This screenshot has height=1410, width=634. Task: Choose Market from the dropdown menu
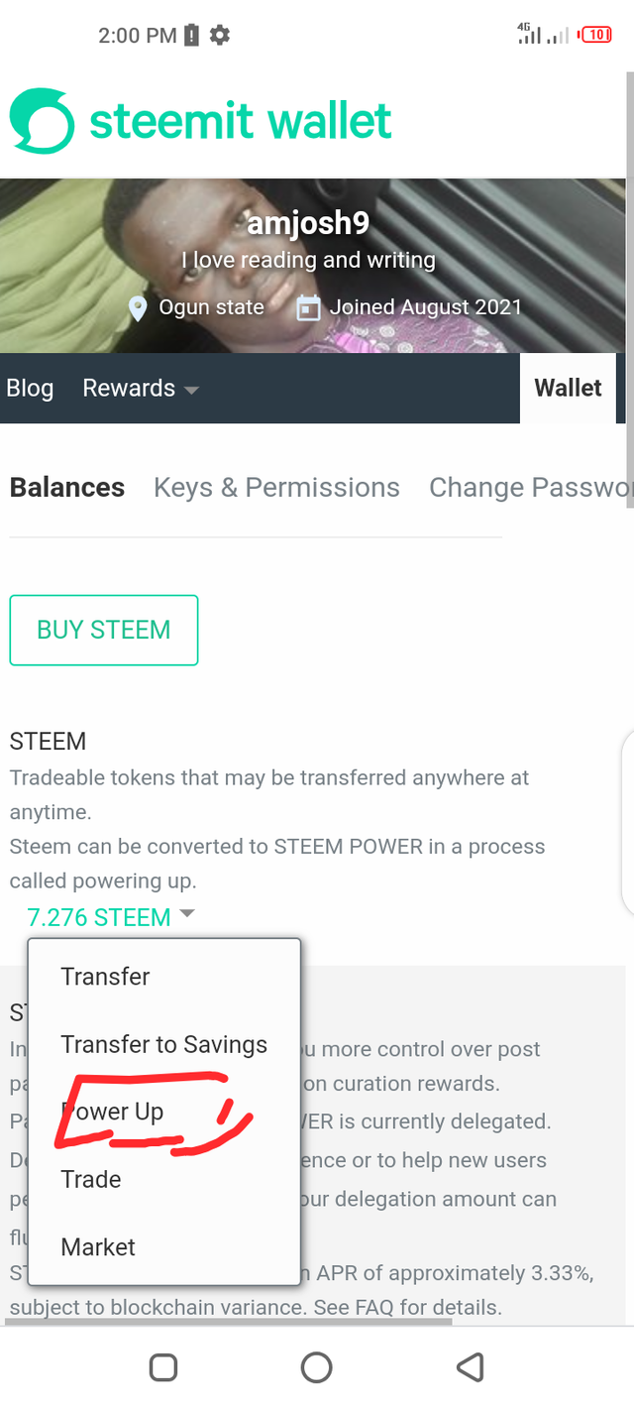[97, 1246]
